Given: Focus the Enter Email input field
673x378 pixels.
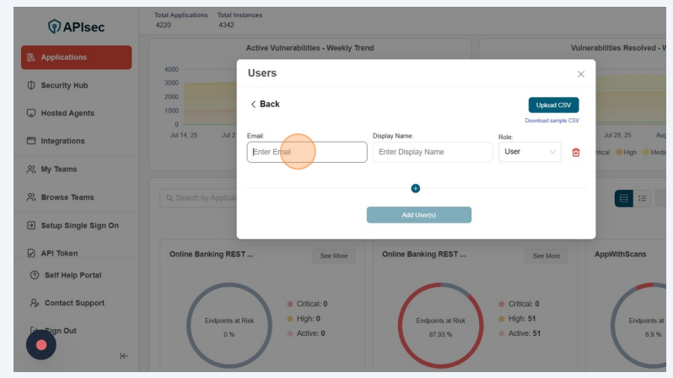Looking at the screenshot, I should pos(307,152).
